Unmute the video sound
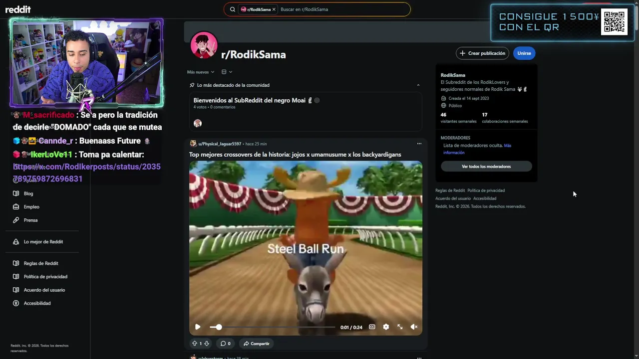This screenshot has height=359, width=639. click(x=414, y=327)
